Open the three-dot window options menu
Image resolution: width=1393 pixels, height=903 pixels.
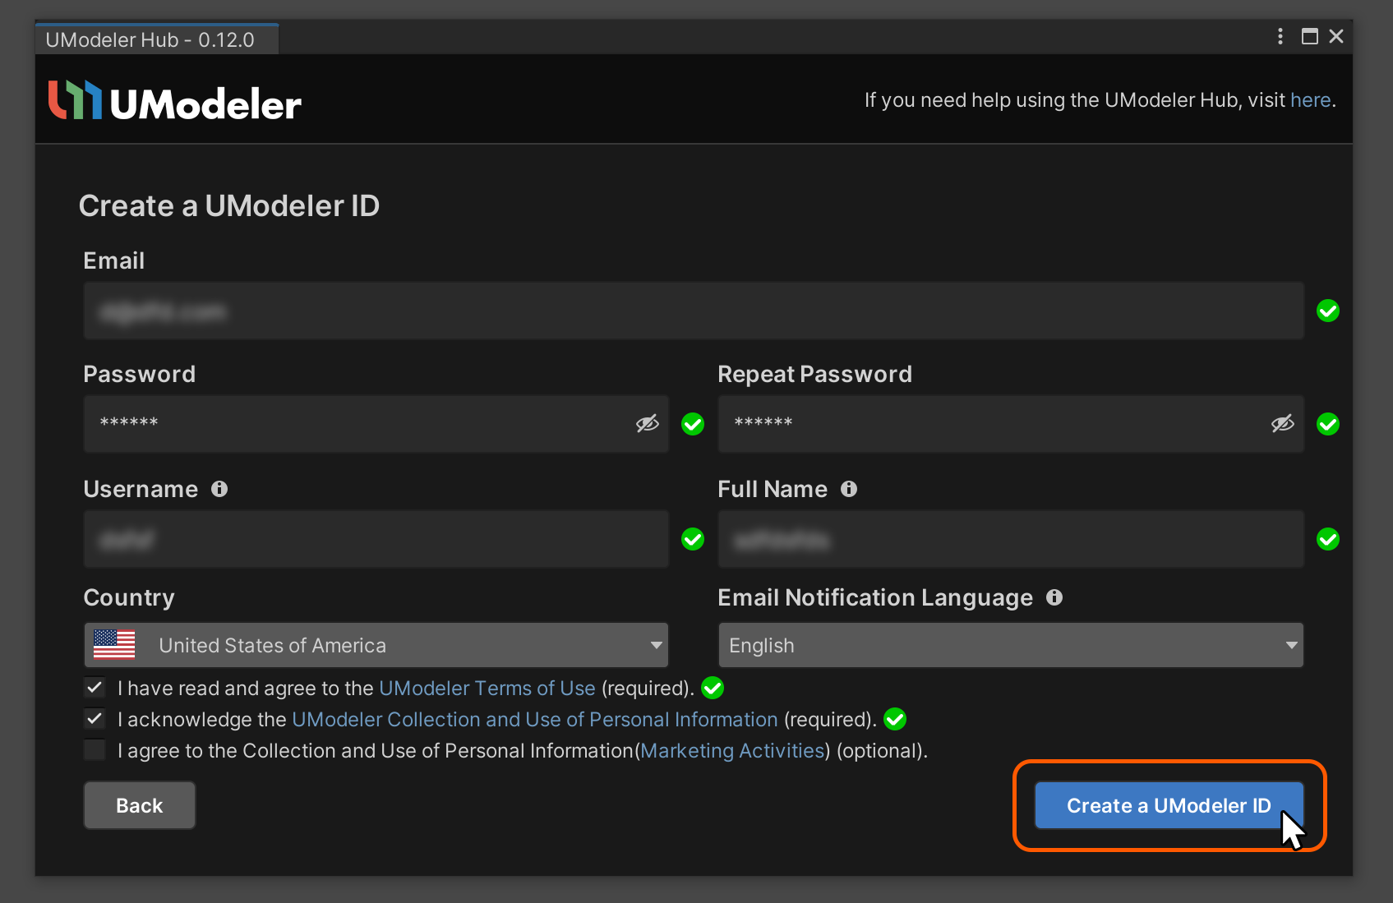[x=1280, y=36]
